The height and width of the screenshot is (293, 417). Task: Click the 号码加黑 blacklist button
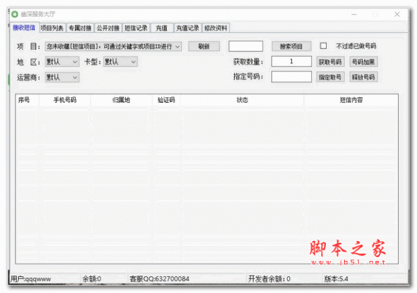[363, 62]
